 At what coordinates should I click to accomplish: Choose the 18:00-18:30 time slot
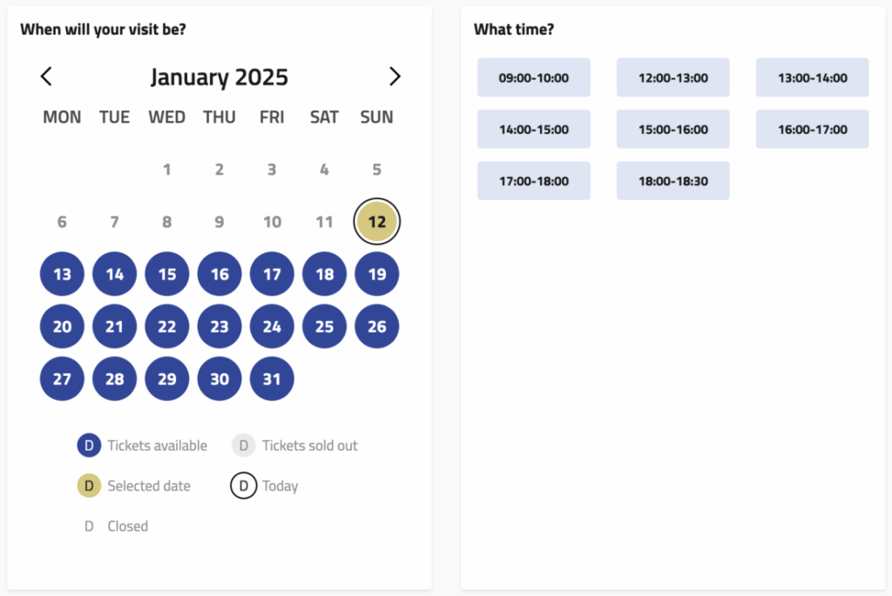click(x=673, y=181)
